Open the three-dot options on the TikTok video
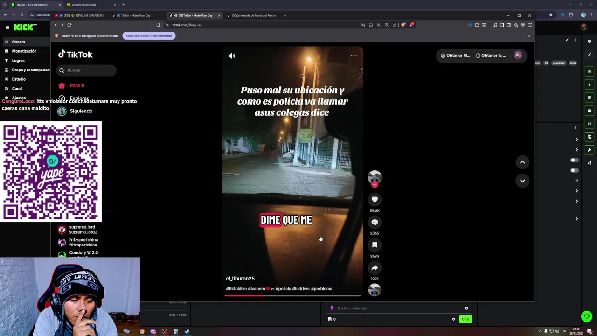 pos(354,56)
